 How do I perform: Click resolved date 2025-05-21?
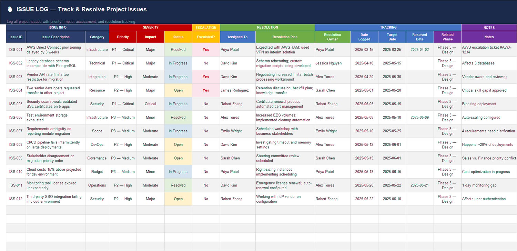point(419,185)
